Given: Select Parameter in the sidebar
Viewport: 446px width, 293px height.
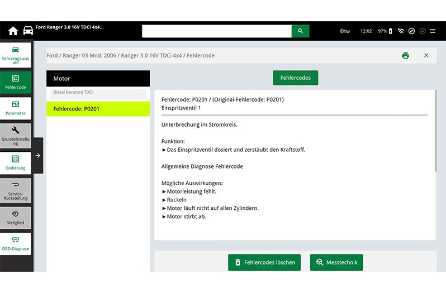Looking at the screenshot, I should [x=16, y=108].
